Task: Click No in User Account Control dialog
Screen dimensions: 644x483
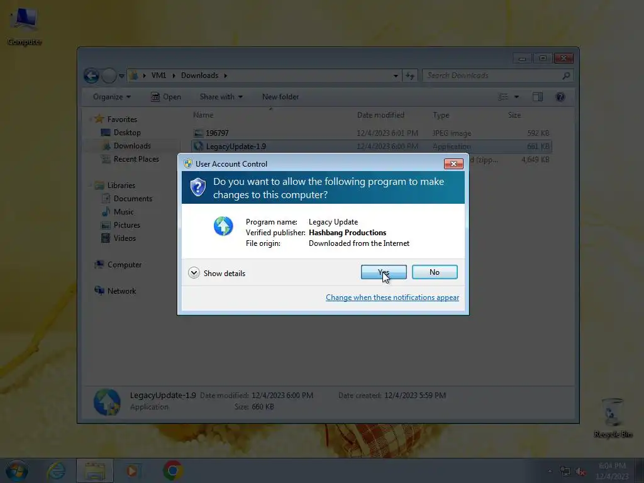Action: pyautogui.click(x=435, y=272)
